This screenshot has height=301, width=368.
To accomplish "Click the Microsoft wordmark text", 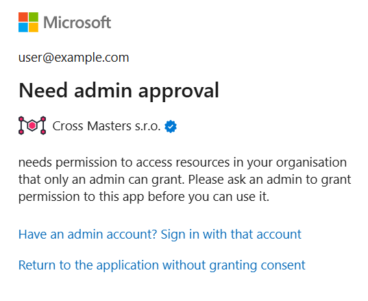I will click(x=77, y=23).
